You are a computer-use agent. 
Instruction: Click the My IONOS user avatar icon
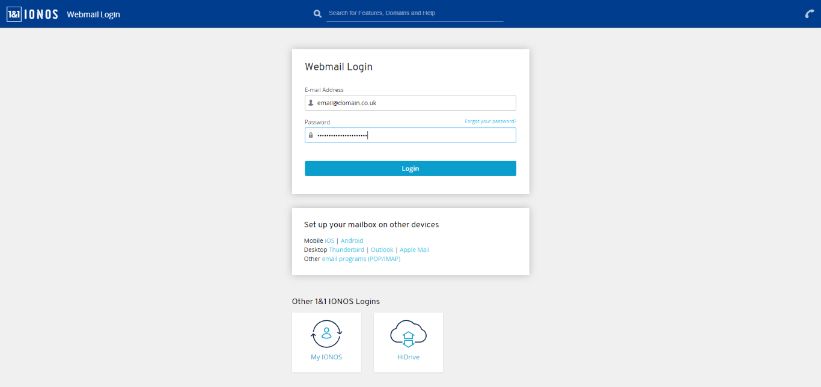[326, 334]
